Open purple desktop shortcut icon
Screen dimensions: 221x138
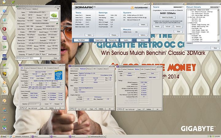[x=4, y=38]
